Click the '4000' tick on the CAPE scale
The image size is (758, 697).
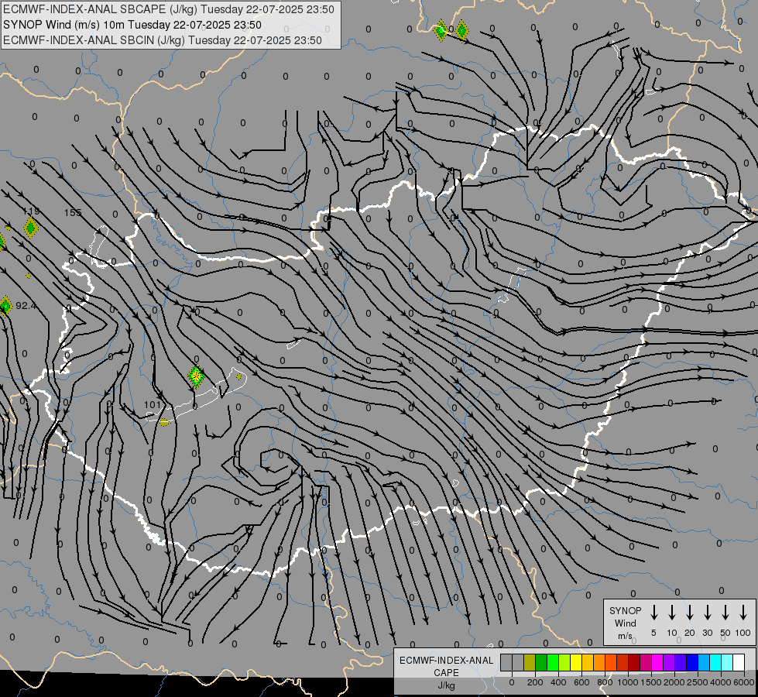click(721, 682)
